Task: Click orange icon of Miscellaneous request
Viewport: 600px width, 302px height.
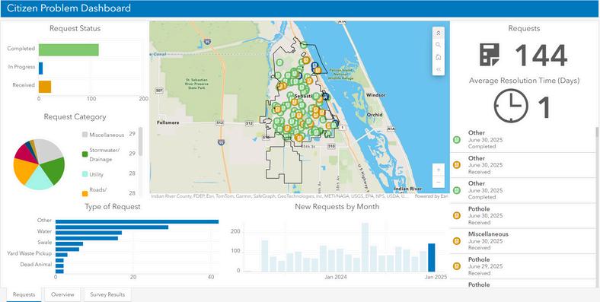Action: [457, 241]
